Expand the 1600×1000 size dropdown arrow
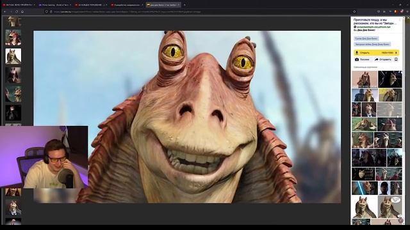The image size is (410, 230). (x=396, y=52)
